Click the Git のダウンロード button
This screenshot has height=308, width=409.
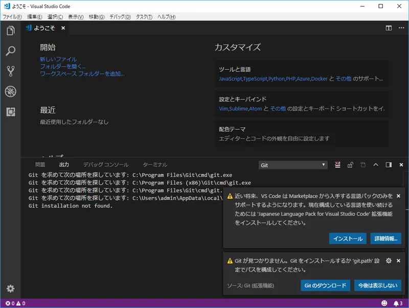point(325,286)
